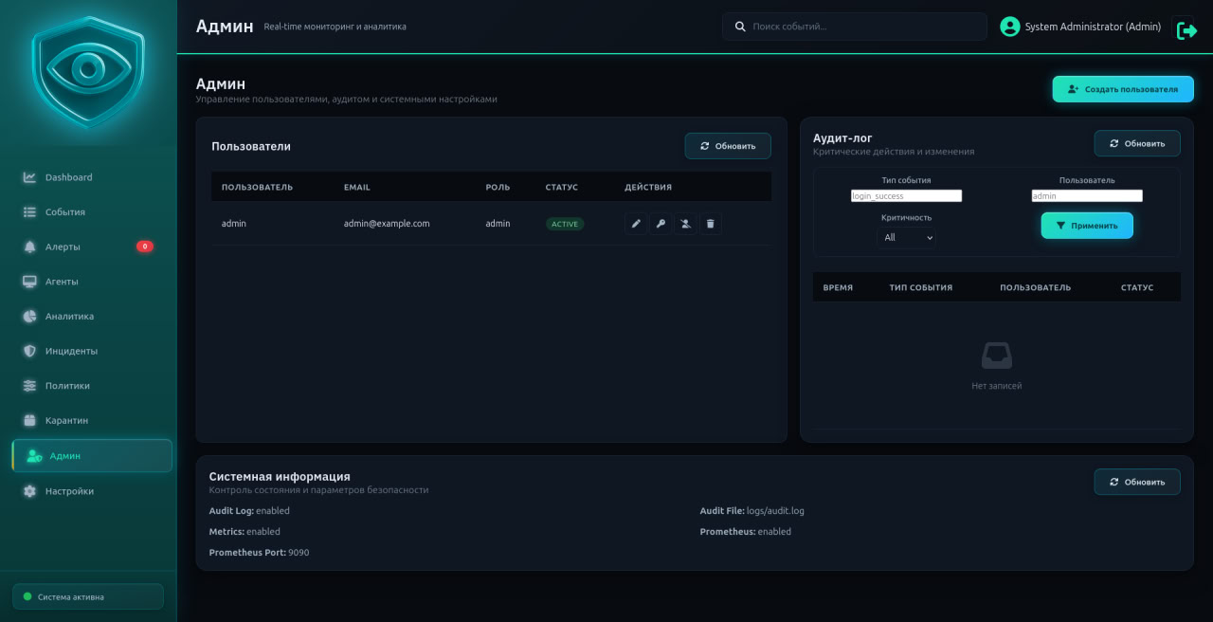
Task: Click the logout icon in the header
Action: click(1186, 30)
